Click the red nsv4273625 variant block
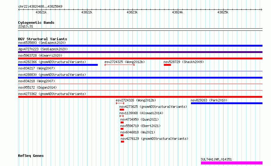The width and height of the screenshot is (271, 166). [122, 110]
